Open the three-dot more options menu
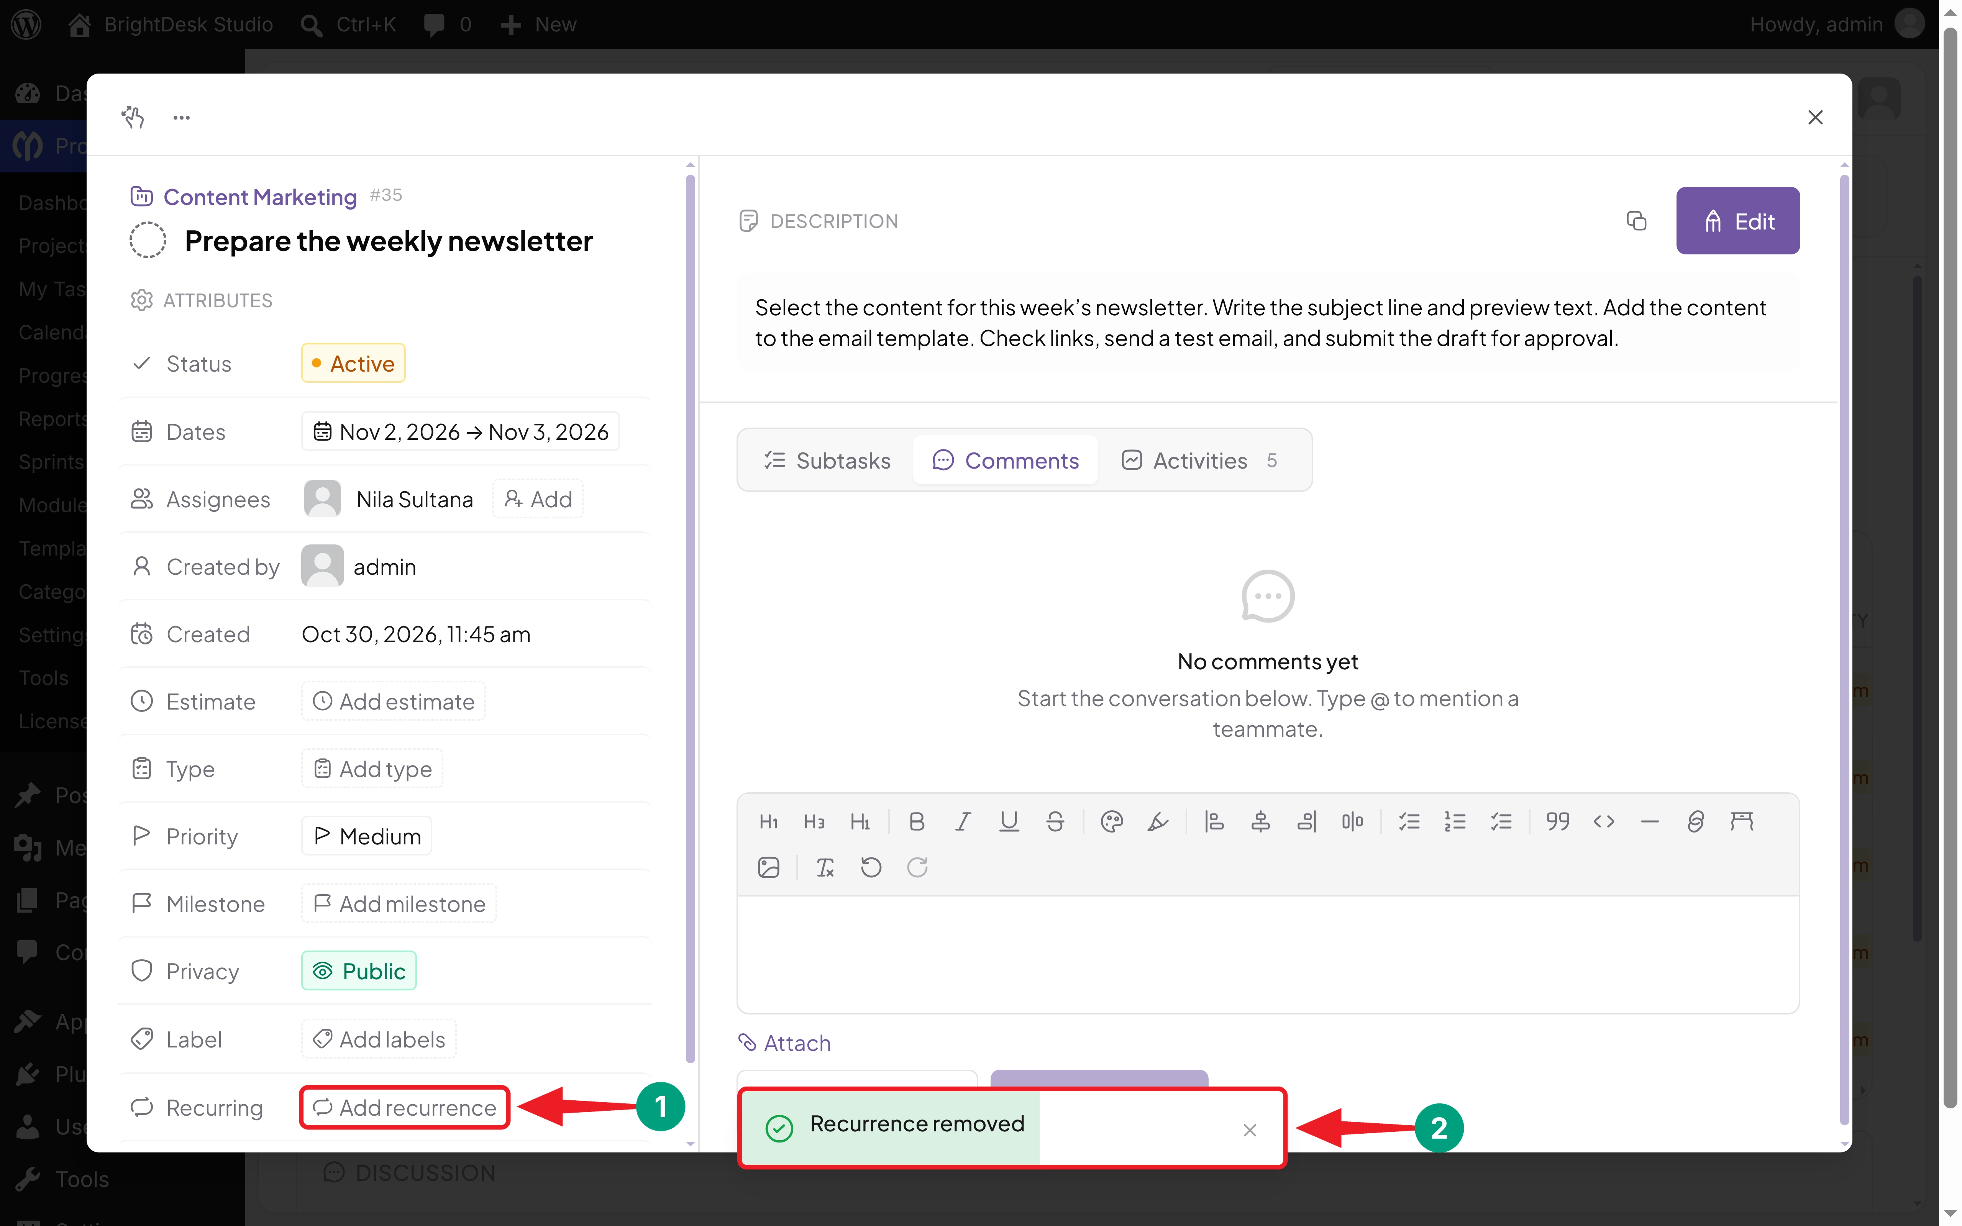 tap(182, 118)
